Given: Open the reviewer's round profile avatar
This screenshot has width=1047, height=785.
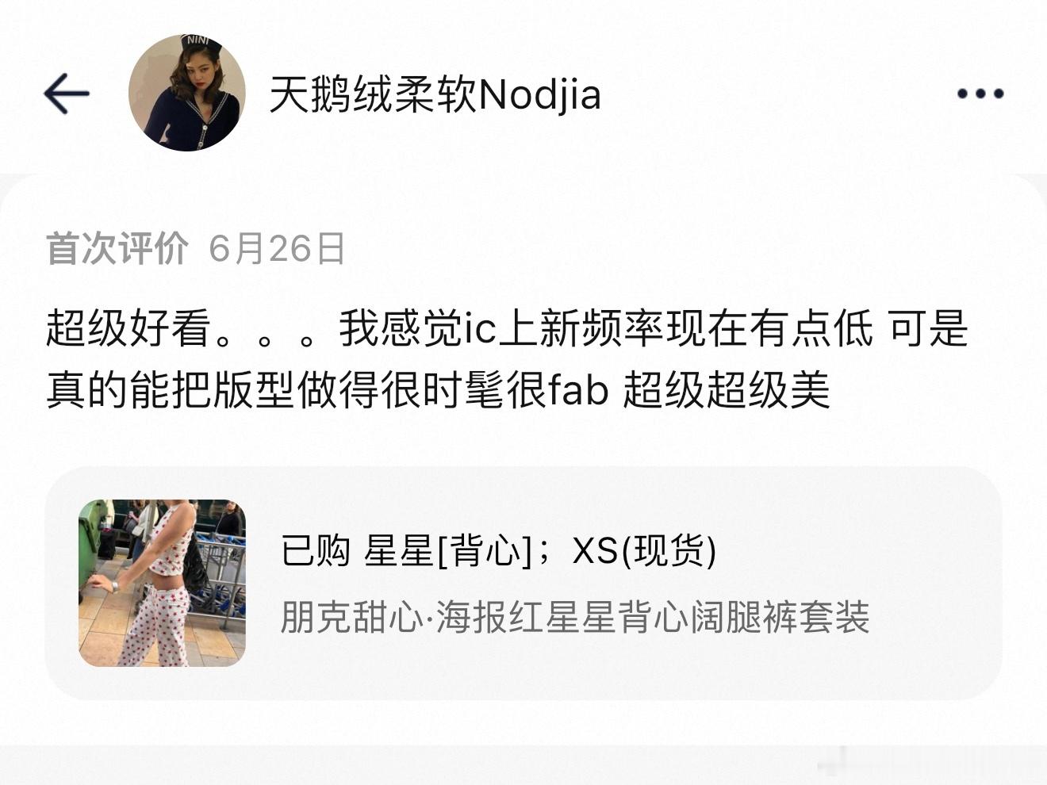Looking at the screenshot, I should coord(187,93).
